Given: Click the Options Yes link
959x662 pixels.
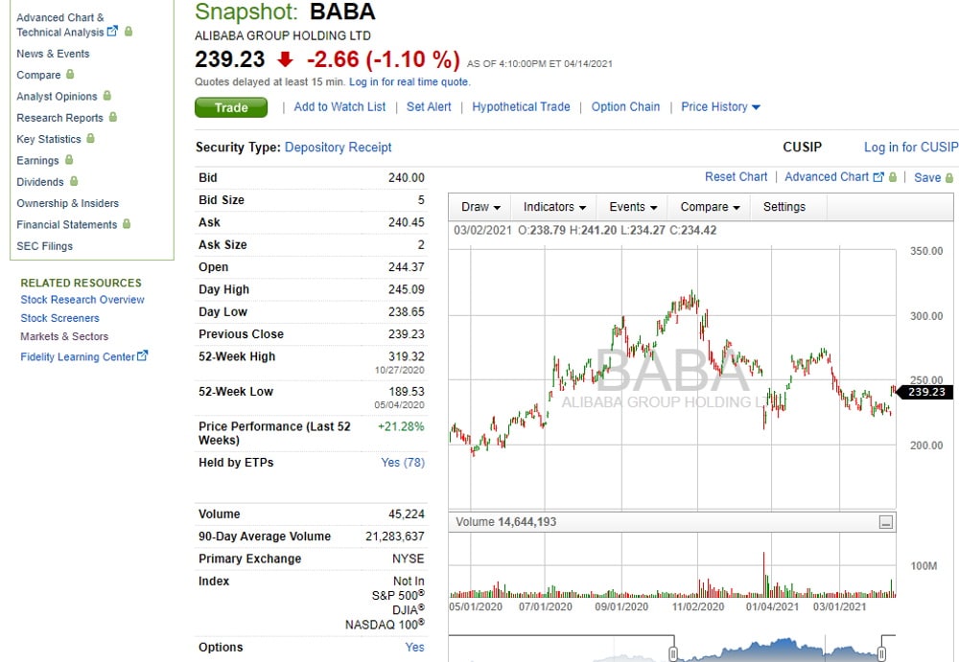Looking at the screenshot, I should [414, 647].
